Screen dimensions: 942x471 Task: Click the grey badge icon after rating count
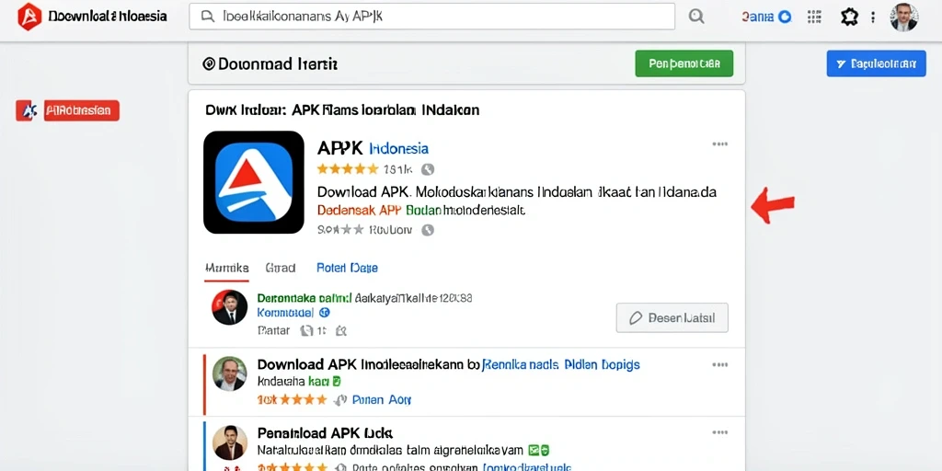pyautogui.click(x=427, y=169)
